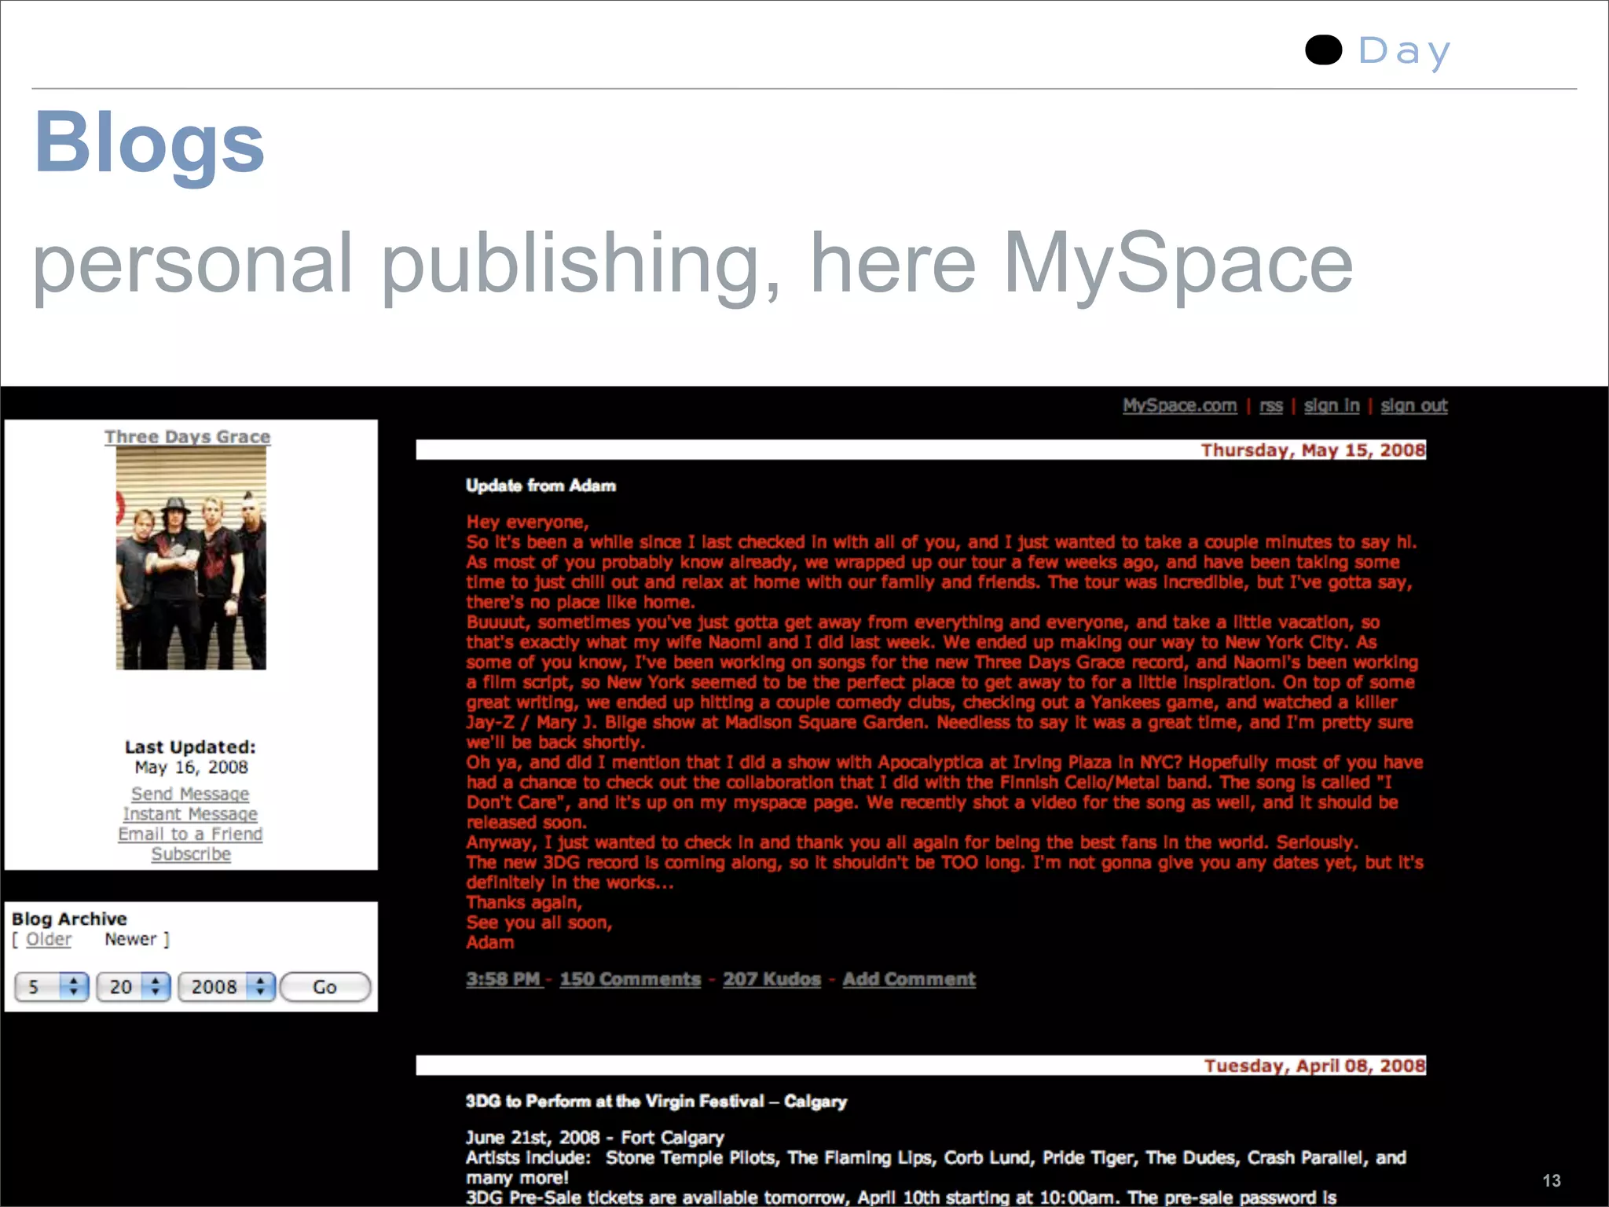Screen dimensions: 1609x1207
Task: Open the MySpace.com link in header
Action: [1179, 405]
